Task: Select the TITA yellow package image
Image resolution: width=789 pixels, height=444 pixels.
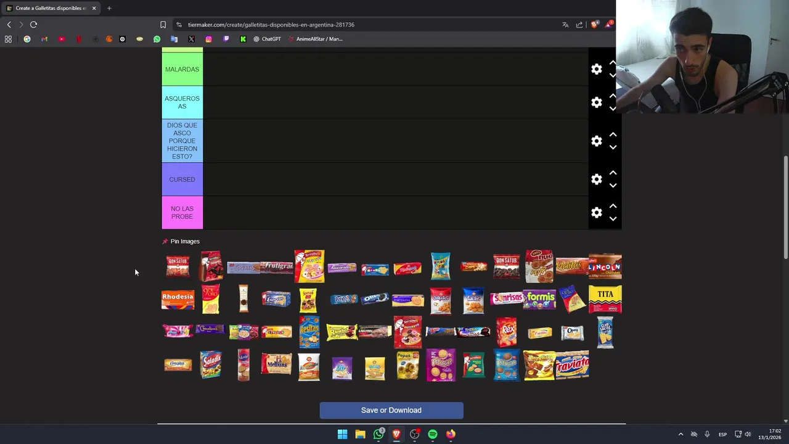Action: (605, 299)
